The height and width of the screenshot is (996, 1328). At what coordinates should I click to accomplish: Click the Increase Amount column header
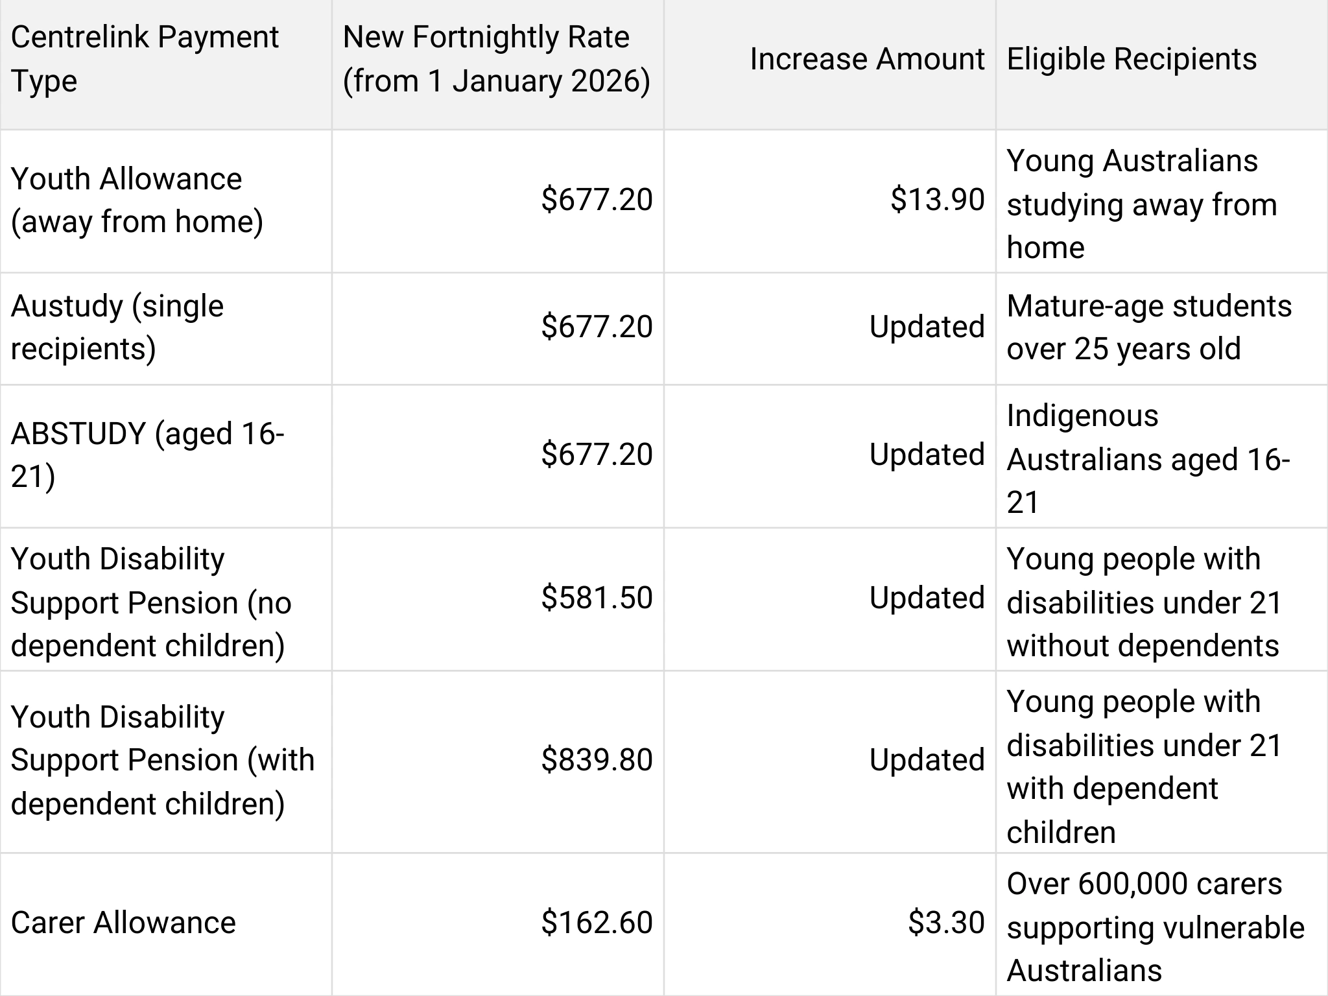tap(866, 59)
